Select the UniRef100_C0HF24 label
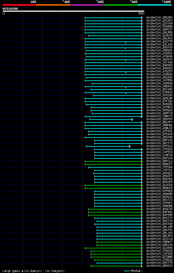 click(159, 155)
